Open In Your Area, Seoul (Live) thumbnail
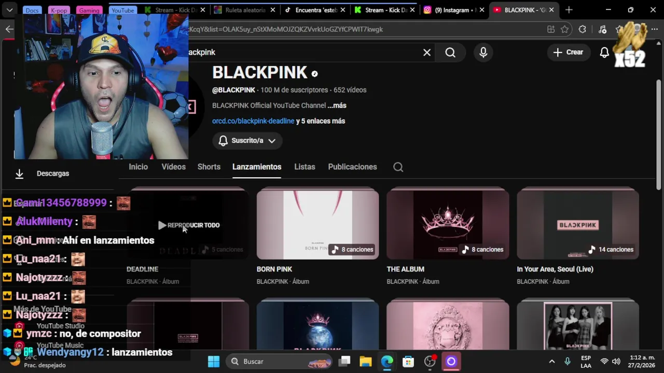 click(x=578, y=224)
